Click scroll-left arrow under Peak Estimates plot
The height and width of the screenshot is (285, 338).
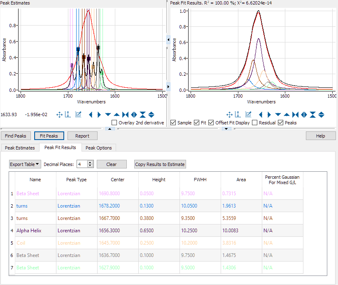tap(91, 114)
